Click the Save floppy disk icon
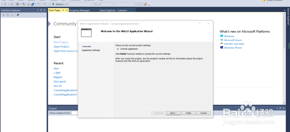 pyautogui.click(x=28, y=4)
